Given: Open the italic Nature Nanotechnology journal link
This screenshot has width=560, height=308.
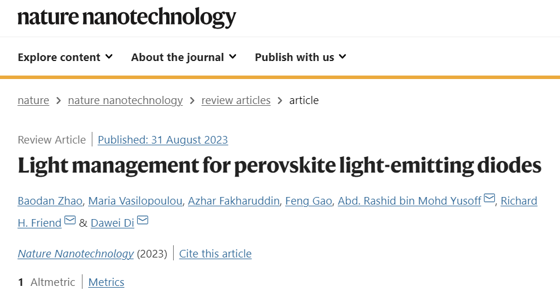Looking at the screenshot, I should (76, 254).
